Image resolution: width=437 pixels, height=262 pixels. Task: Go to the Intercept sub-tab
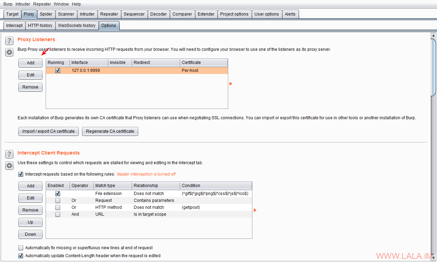click(x=14, y=26)
